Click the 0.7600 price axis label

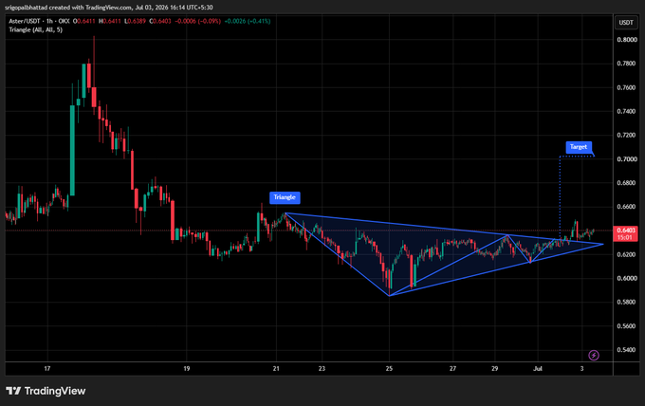tap(626, 87)
